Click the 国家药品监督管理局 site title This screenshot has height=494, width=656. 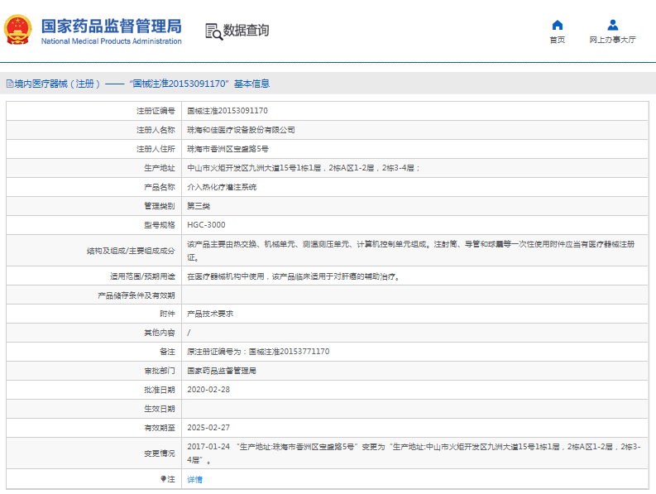(111, 25)
